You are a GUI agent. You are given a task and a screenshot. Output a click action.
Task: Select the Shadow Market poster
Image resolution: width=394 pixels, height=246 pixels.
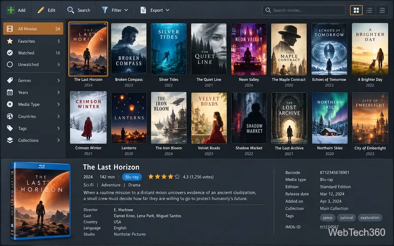click(249, 118)
